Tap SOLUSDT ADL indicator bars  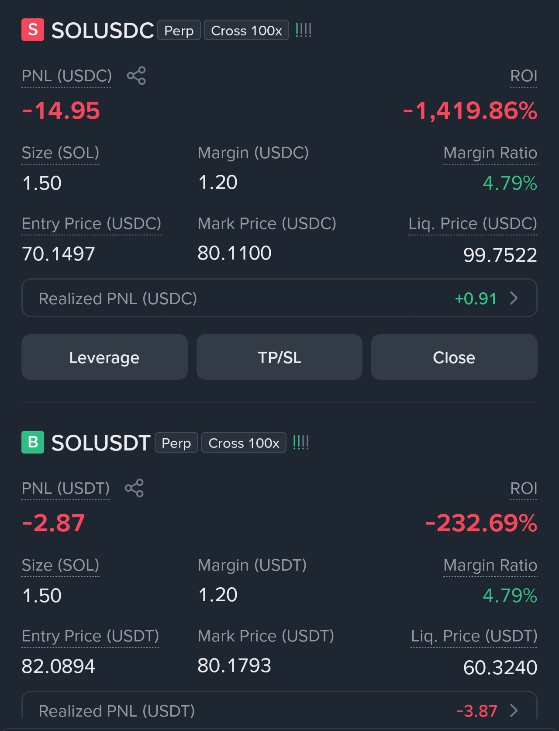301,443
